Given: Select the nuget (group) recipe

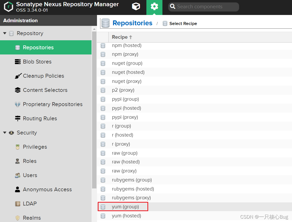Looking at the screenshot, I should click(x=194, y=63).
